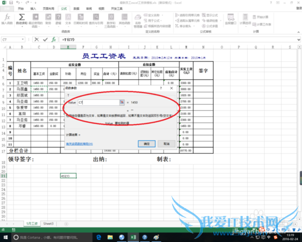This screenshot has height=242, width=302.
Task: Switch to the Page Layout (页面布局) tab
Action: click(x=48, y=8)
